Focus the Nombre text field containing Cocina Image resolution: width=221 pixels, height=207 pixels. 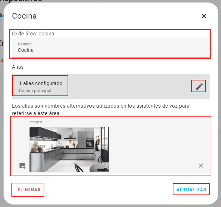111,48
